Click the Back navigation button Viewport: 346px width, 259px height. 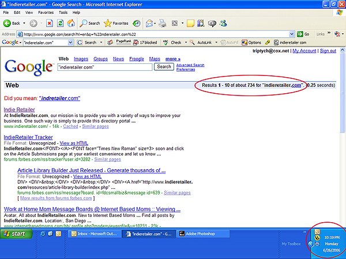click(13, 24)
